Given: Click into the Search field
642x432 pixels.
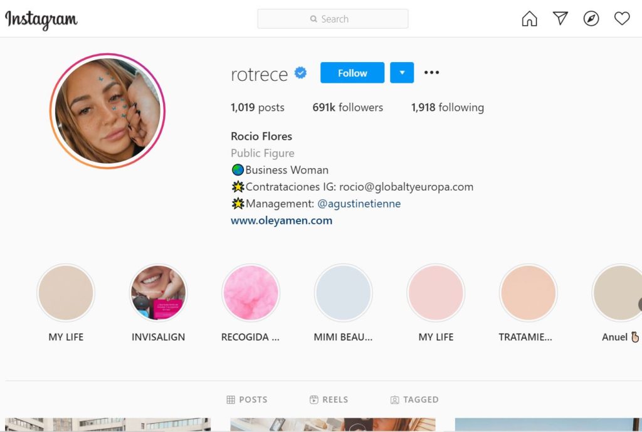Looking at the screenshot, I should click(x=332, y=19).
